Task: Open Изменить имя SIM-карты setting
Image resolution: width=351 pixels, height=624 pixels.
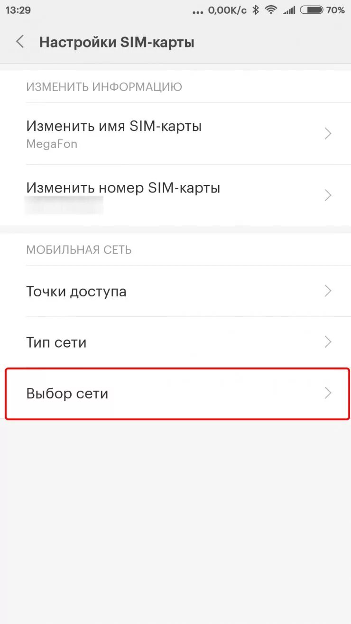Action: pyautogui.click(x=175, y=134)
